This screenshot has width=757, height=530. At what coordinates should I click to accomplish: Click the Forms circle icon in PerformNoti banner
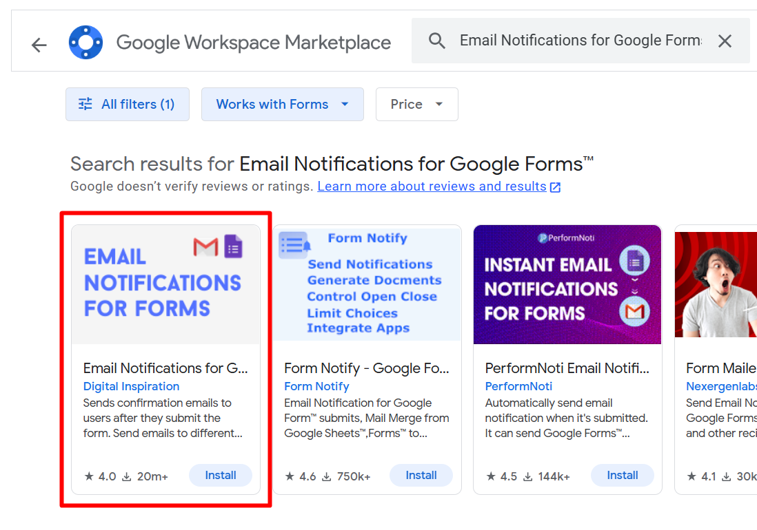coord(634,261)
